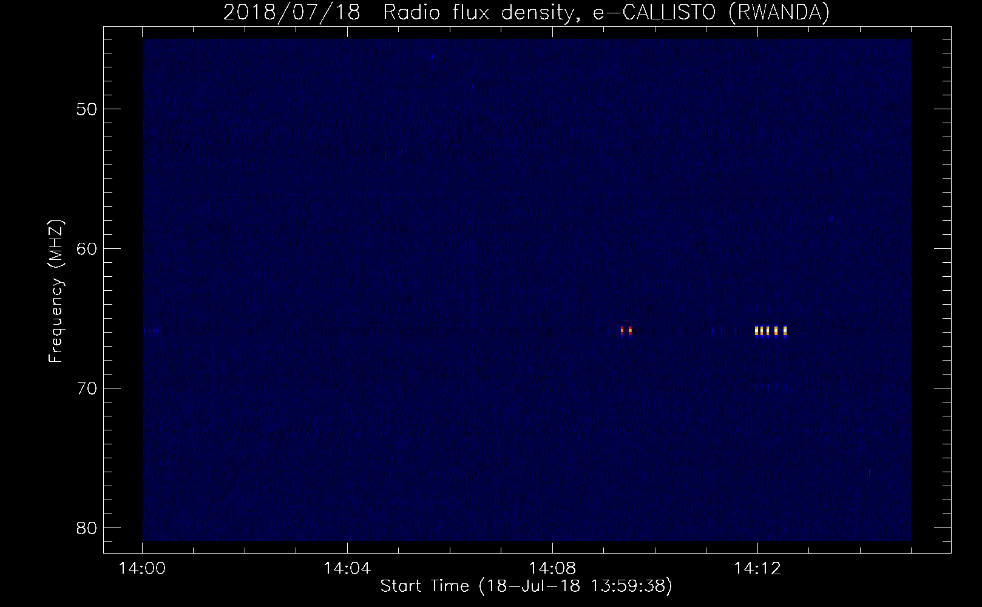The image size is (982, 607).
Task: Select the 14:00 time tick label
Action: point(143,569)
